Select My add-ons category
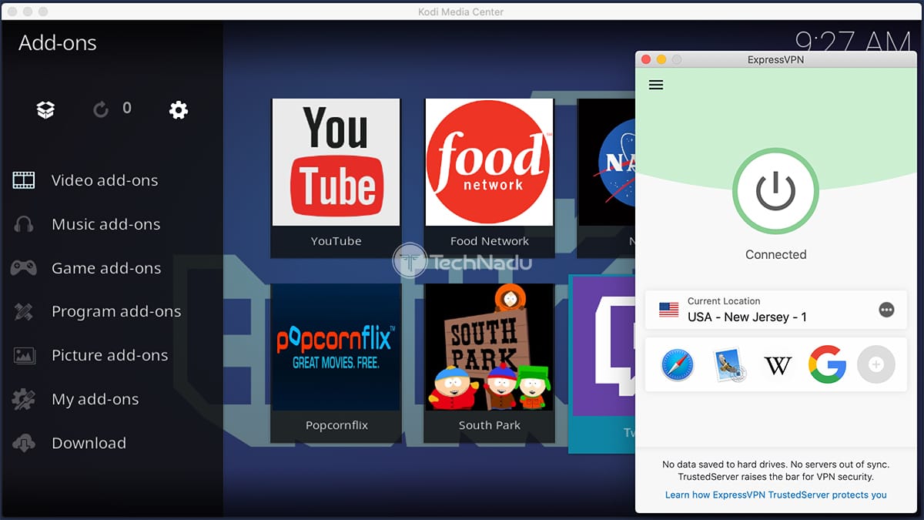The image size is (924, 520). click(95, 399)
